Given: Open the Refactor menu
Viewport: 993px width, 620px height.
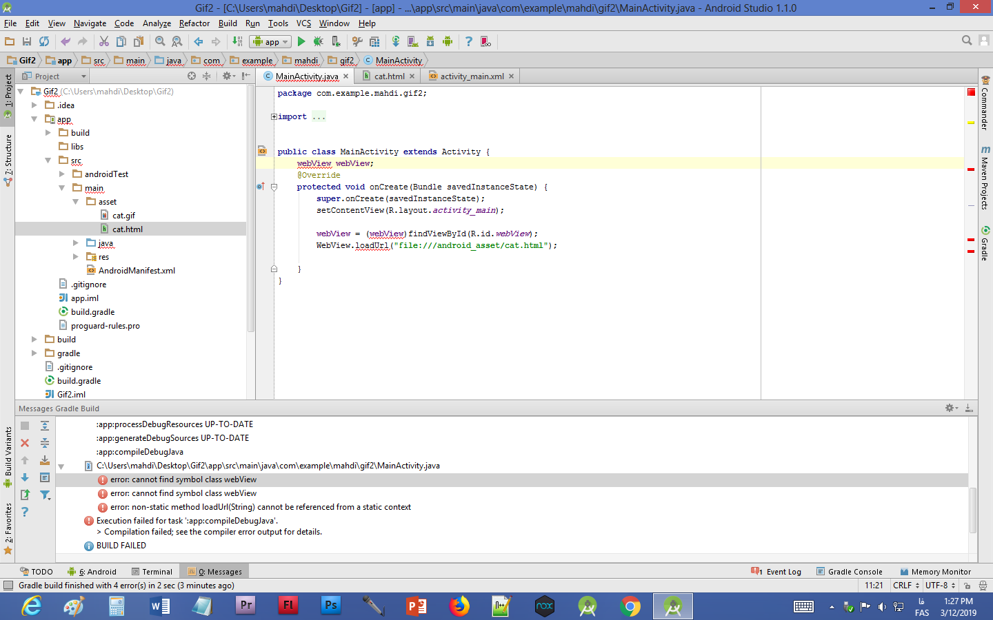Looking at the screenshot, I should 194,23.
